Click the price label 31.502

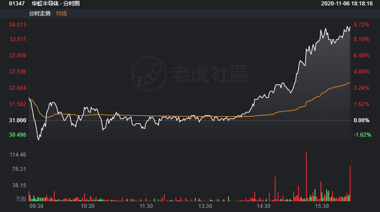pos(18,104)
